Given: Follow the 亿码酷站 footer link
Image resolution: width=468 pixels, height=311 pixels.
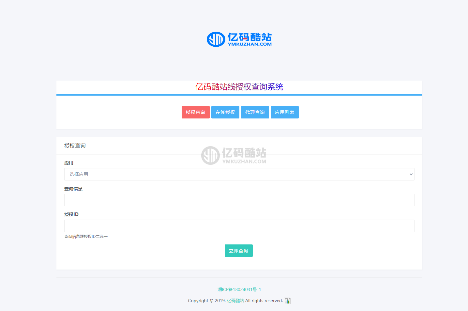Looking at the screenshot, I should (x=235, y=301).
